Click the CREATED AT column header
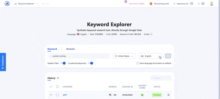 [x=127, y=87]
